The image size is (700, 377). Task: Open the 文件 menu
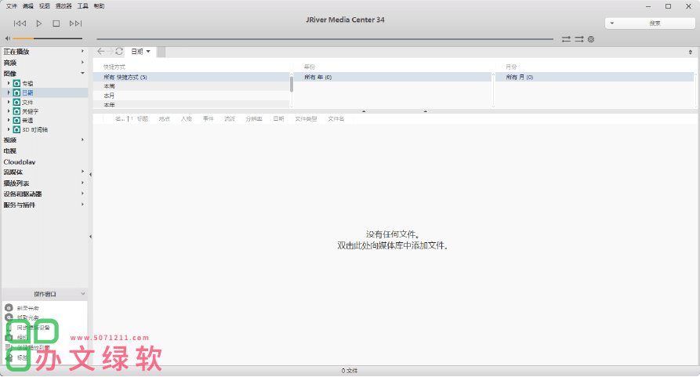tap(12, 5)
